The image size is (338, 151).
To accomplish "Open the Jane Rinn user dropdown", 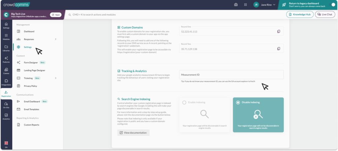I will click(x=265, y=5).
